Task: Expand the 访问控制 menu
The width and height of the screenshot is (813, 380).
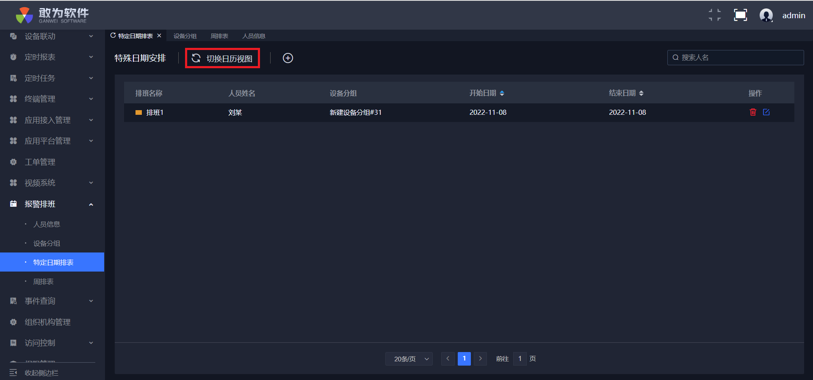Action: 91,343
